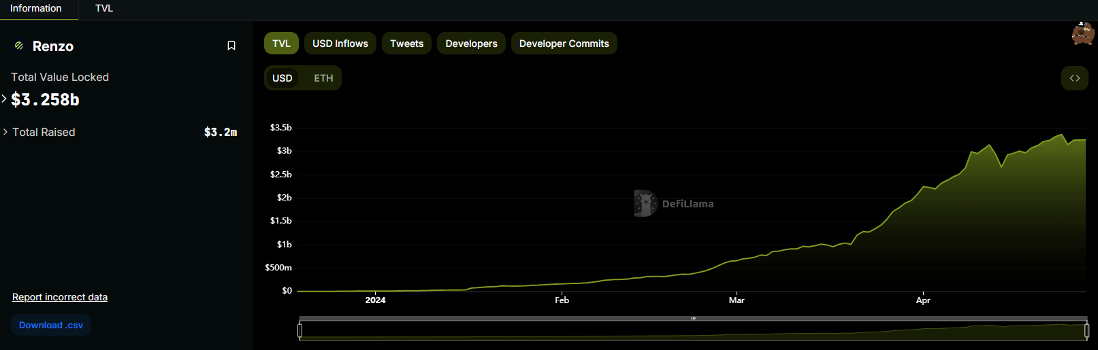Viewport: 1098px width, 350px height.
Task: Expand the Total Raised details
Action: pos(5,132)
